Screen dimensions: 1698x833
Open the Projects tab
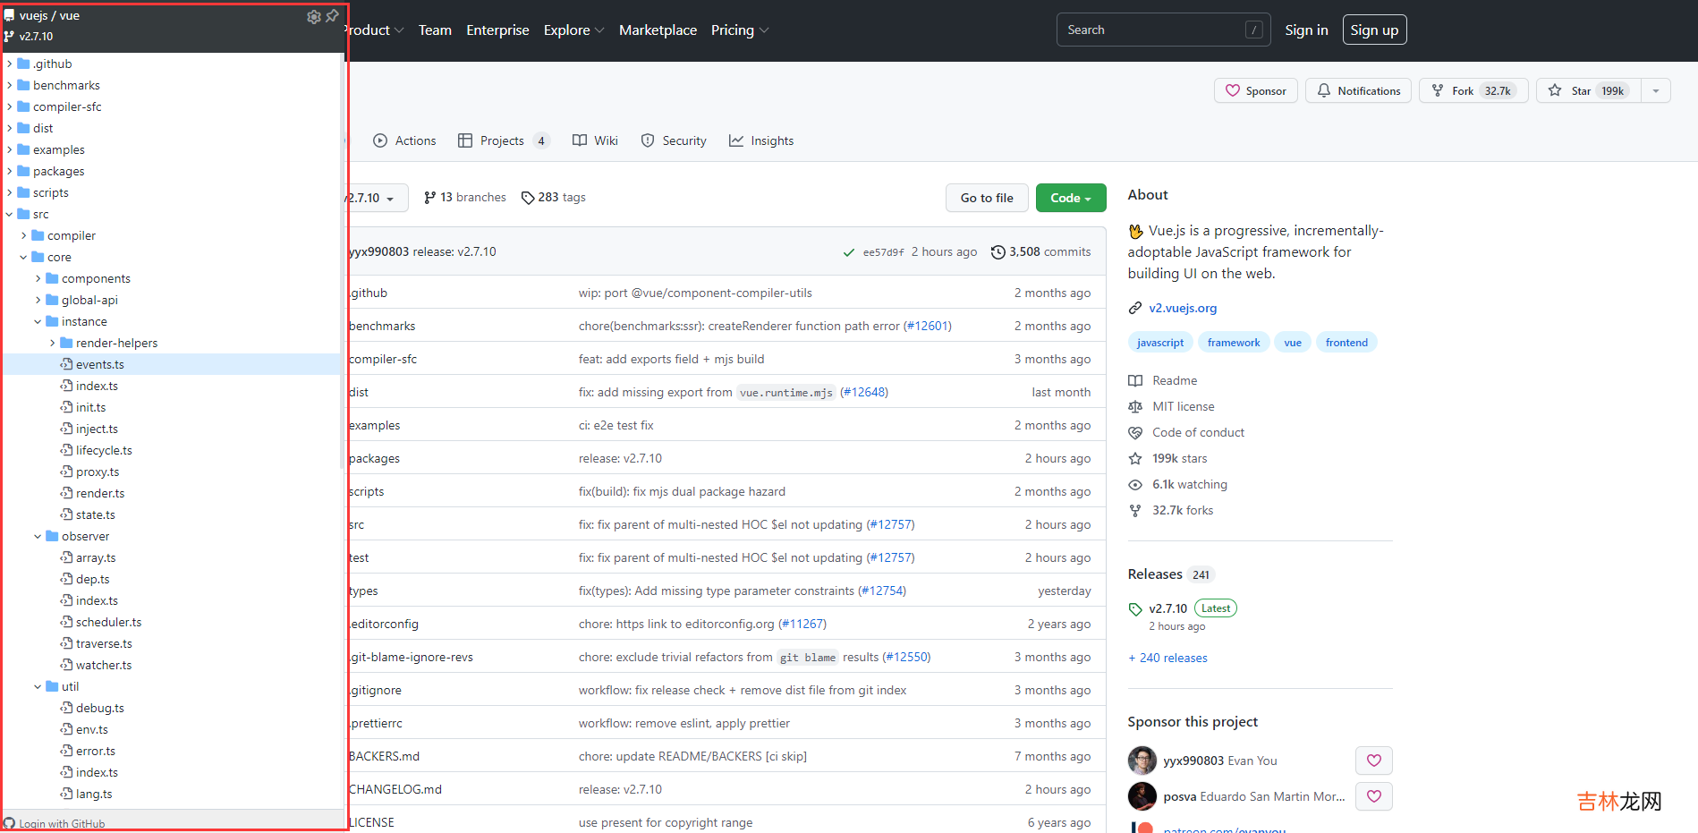pos(504,140)
